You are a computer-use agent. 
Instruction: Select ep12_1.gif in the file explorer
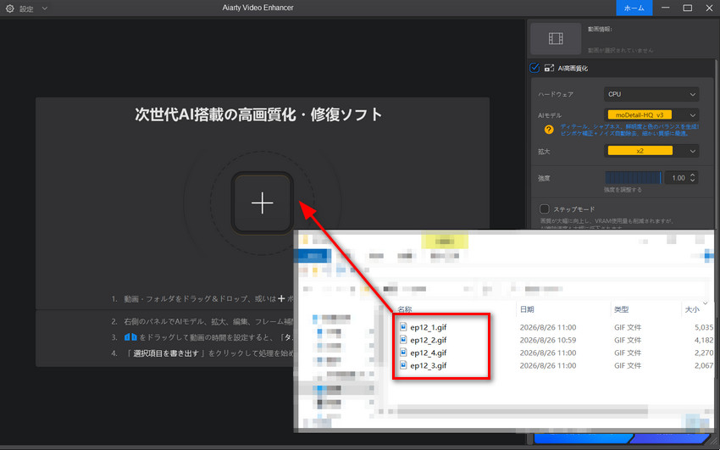tap(428, 327)
